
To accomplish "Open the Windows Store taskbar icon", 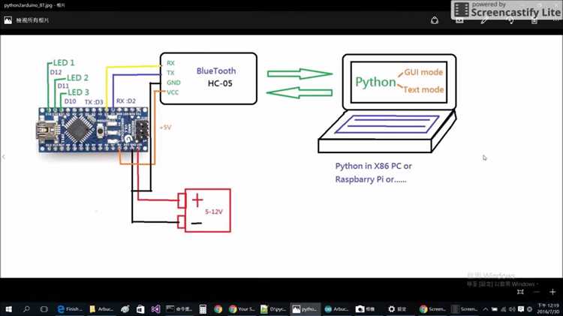I will (140, 309).
